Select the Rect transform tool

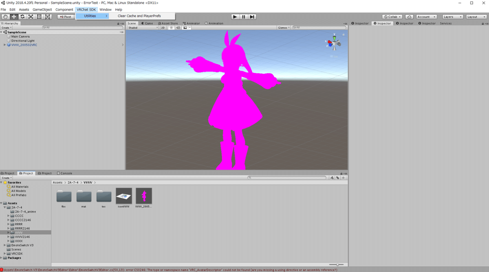coord(39,17)
